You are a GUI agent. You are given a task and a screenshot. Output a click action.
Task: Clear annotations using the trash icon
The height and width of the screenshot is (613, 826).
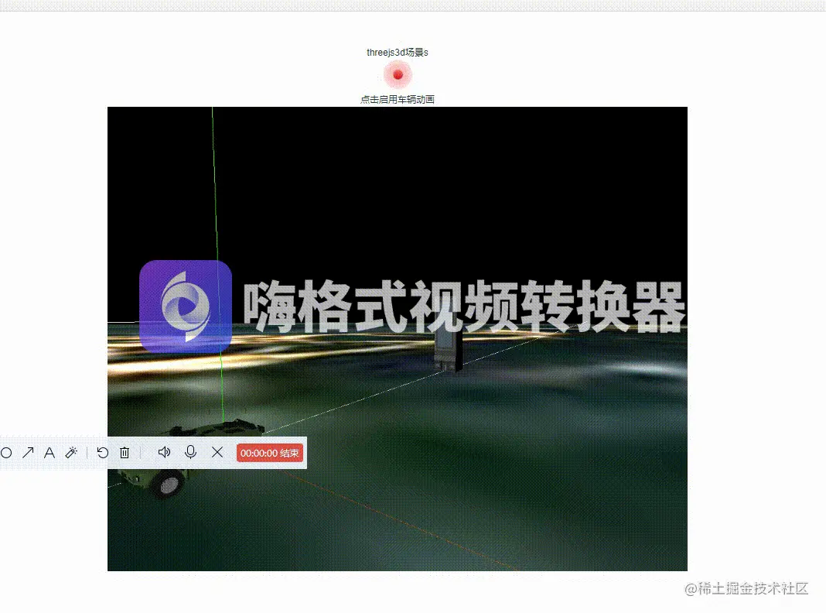point(125,453)
